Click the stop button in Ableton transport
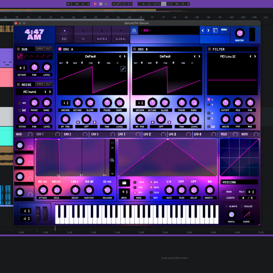The height and width of the screenshot is (273, 273). click(x=101, y=4)
